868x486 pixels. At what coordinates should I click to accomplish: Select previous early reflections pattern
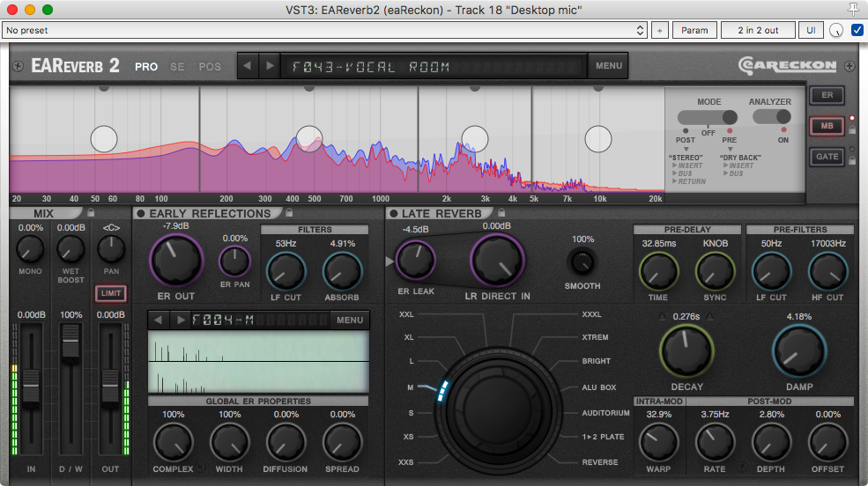pyautogui.click(x=159, y=320)
